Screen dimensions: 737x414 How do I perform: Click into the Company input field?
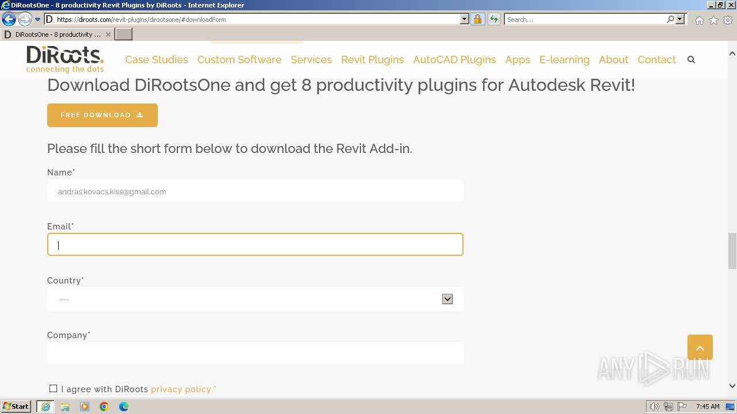tap(255, 353)
